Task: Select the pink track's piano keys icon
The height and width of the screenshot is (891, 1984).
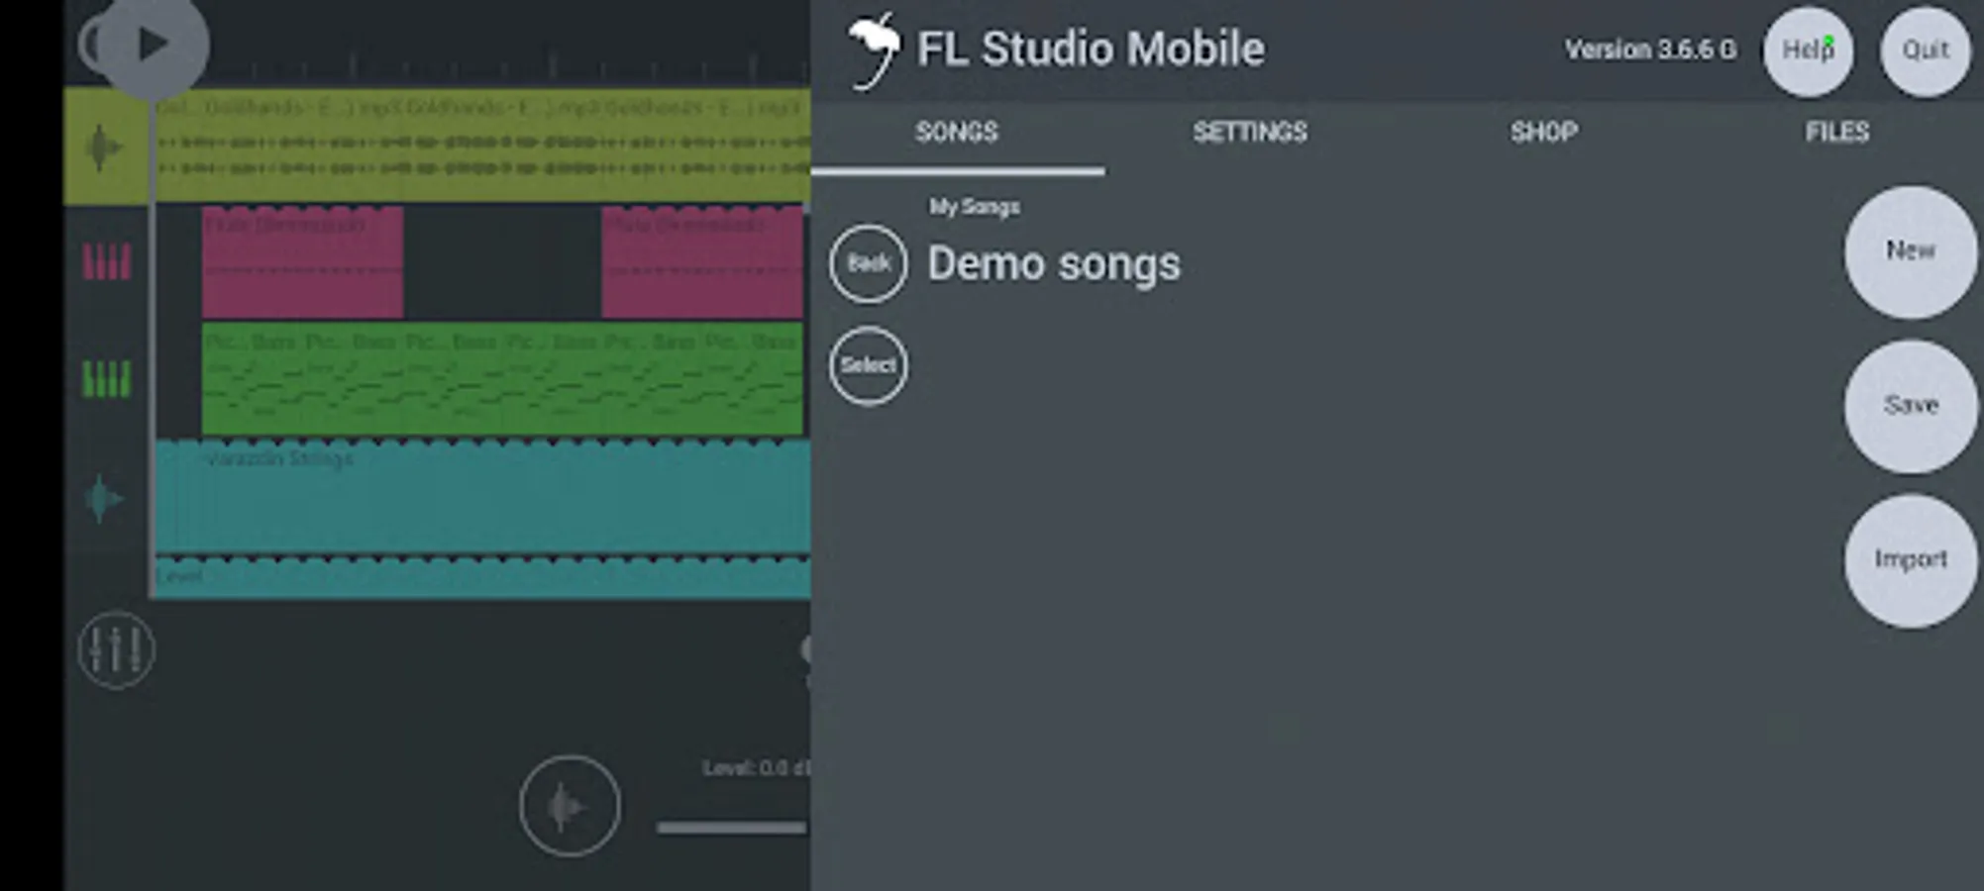Action: tap(106, 262)
